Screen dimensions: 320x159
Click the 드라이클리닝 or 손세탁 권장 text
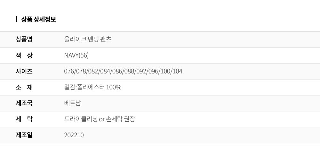point(100,119)
